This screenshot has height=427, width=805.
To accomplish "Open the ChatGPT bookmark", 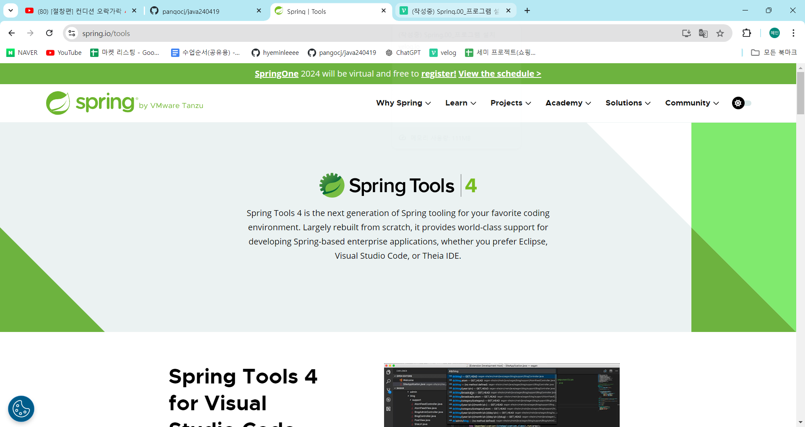I will point(403,53).
